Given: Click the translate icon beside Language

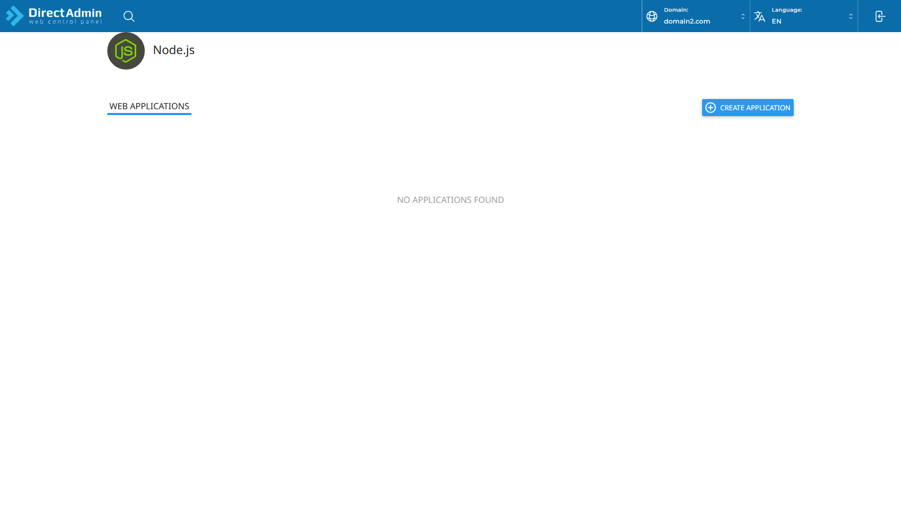Looking at the screenshot, I should pyautogui.click(x=759, y=16).
